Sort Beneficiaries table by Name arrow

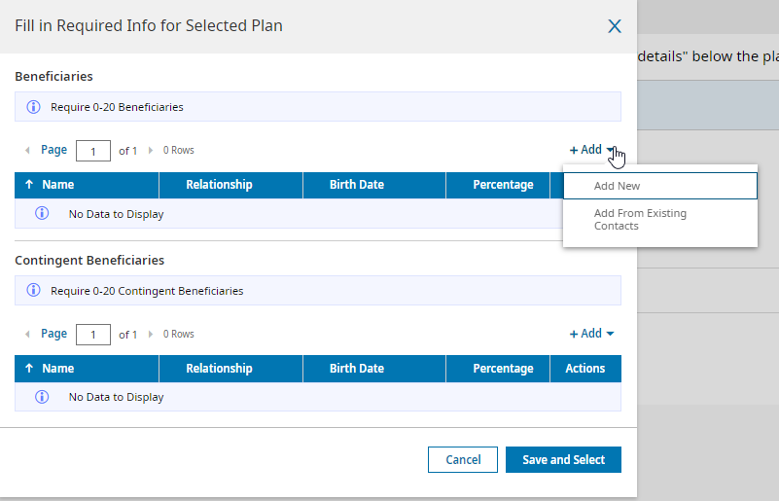[x=29, y=185]
